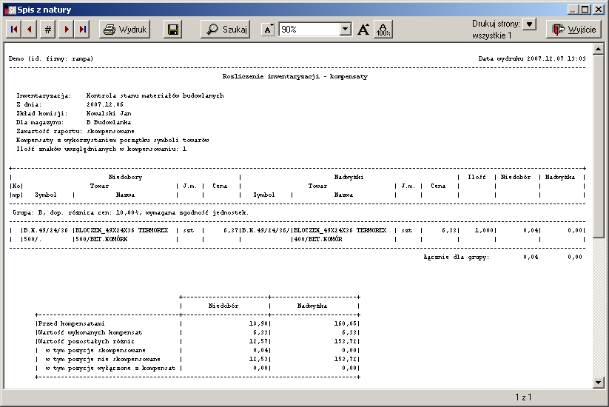609x407 pixels.
Task: Click 'Demo (id. firmy: rampa)' text
Action: (x=51, y=58)
